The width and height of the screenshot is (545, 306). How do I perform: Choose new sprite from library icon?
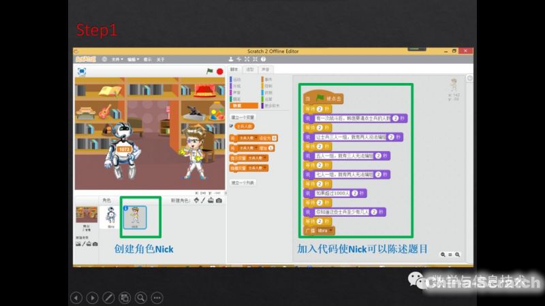tap(196, 201)
